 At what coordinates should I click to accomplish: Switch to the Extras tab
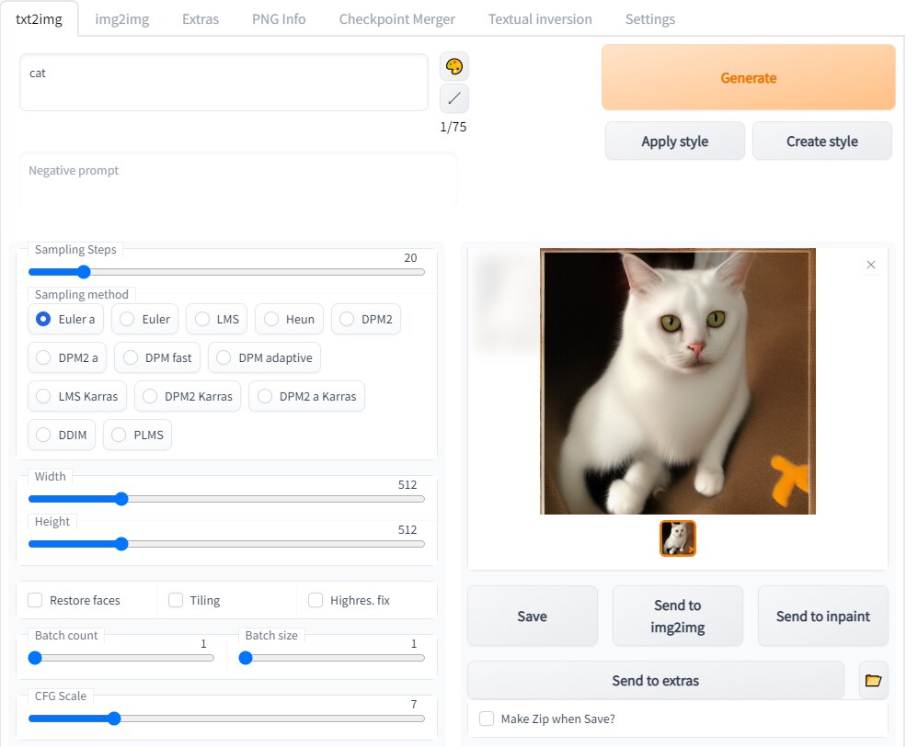pos(201,19)
